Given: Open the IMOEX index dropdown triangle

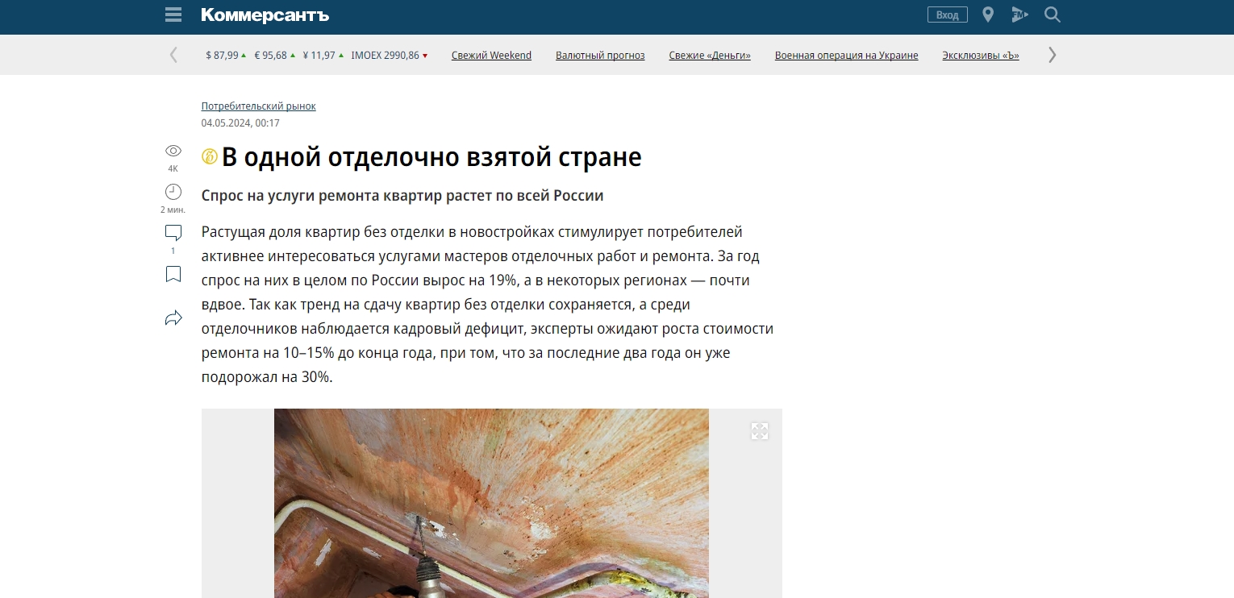Looking at the screenshot, I should tap(423, 56).
